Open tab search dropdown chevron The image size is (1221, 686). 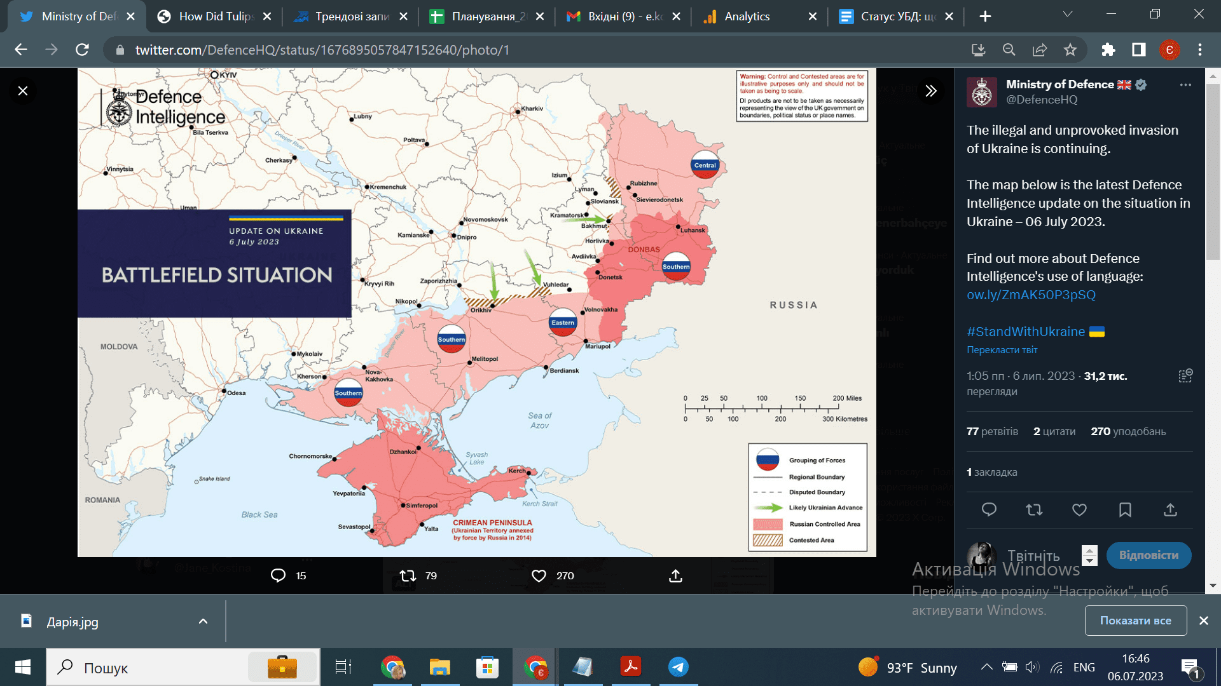coord(1068,14)
